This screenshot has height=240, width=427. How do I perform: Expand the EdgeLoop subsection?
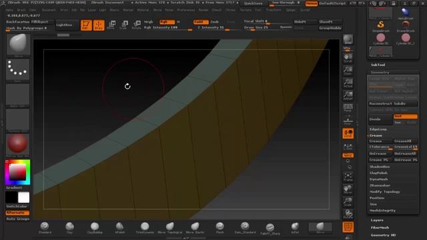point(378,129)
